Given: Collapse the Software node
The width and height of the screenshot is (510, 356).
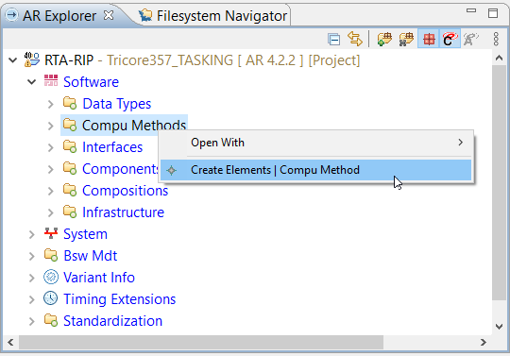Looking at the screenshot, I should pos(31,81).
